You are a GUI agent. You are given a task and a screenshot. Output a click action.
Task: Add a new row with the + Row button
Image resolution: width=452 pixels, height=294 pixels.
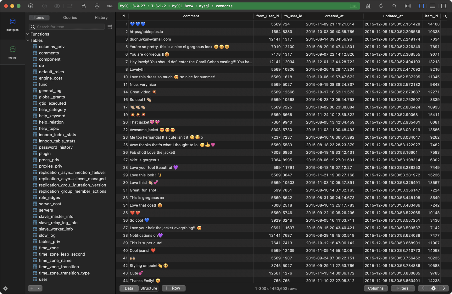click(x=173, y=288)
